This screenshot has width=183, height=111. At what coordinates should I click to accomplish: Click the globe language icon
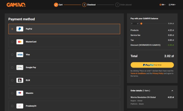click(160, 5)
